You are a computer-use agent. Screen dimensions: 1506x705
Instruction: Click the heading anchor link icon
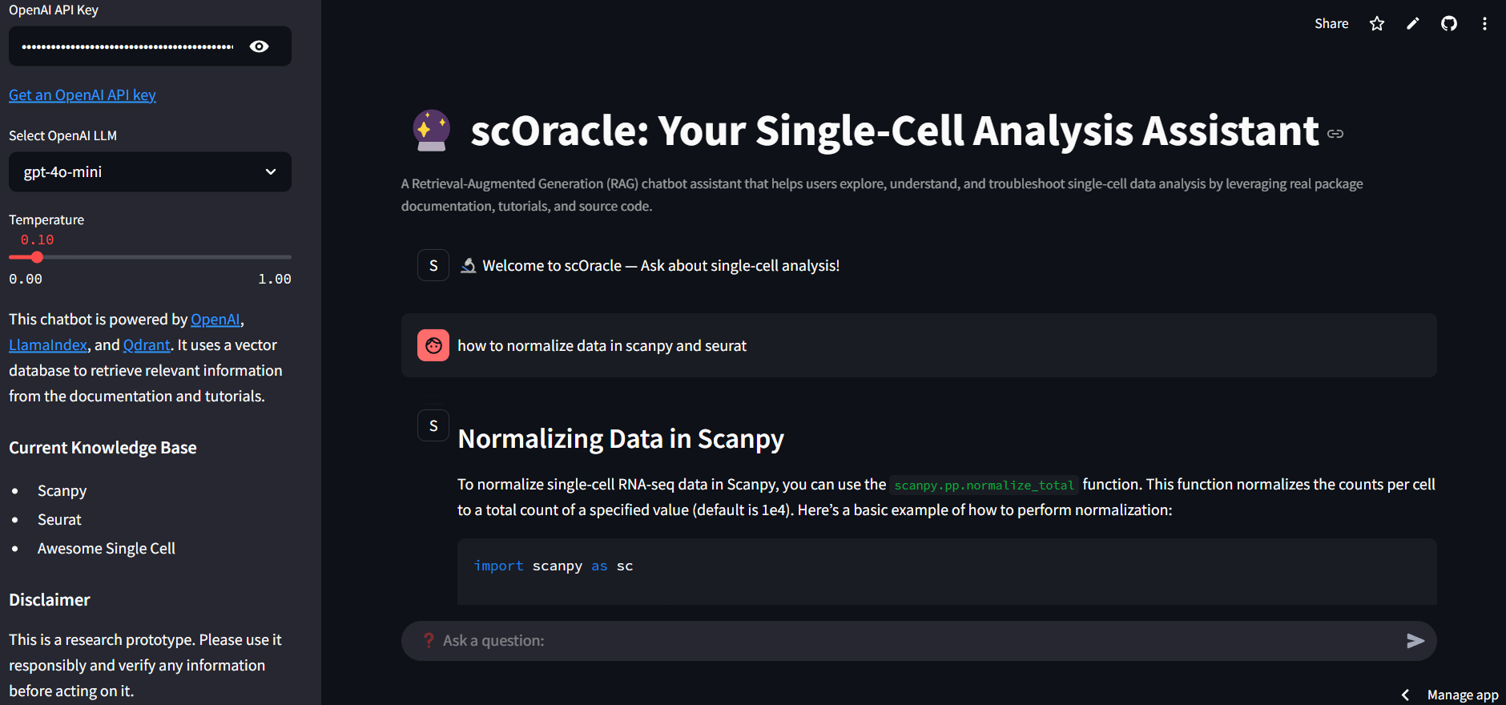[1335, 134]
